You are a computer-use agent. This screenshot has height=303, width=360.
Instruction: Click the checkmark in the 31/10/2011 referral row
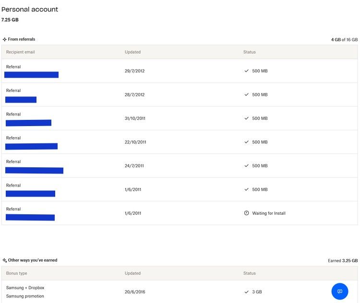pyautogui.click(x=247, y=118)
